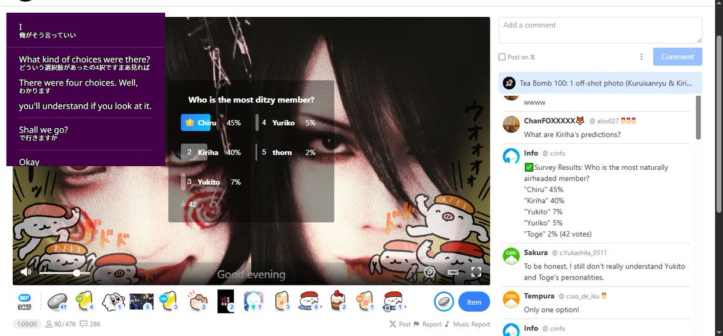
Task: Send the 100 tea item with count 3
Action: pyautogui.click(x=168, y=300)
